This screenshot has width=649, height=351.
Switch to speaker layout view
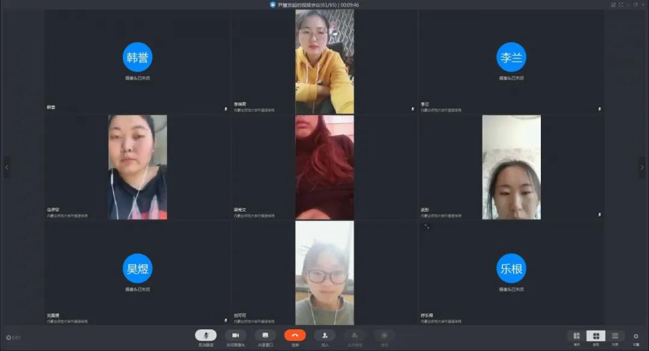(x=576, y=336)
